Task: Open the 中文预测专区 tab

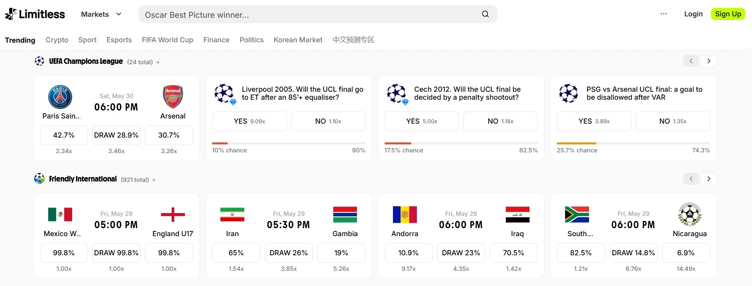Action: 353,40
